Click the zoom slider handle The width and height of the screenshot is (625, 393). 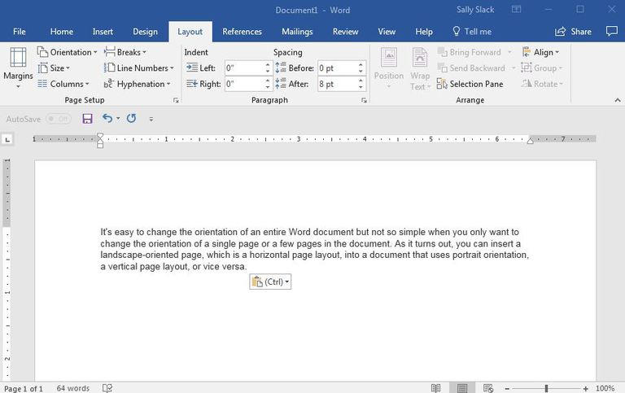[547, 388]
